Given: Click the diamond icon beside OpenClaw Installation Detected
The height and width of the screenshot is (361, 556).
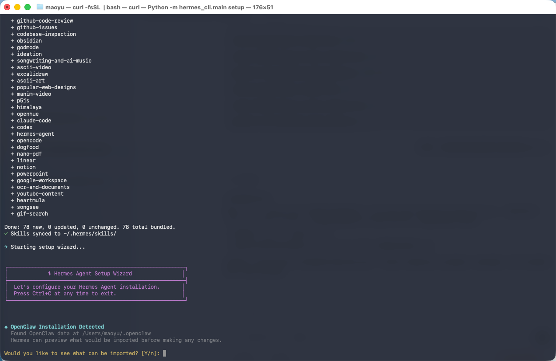Looking at the screenshot, I should (x=6, y=327).
